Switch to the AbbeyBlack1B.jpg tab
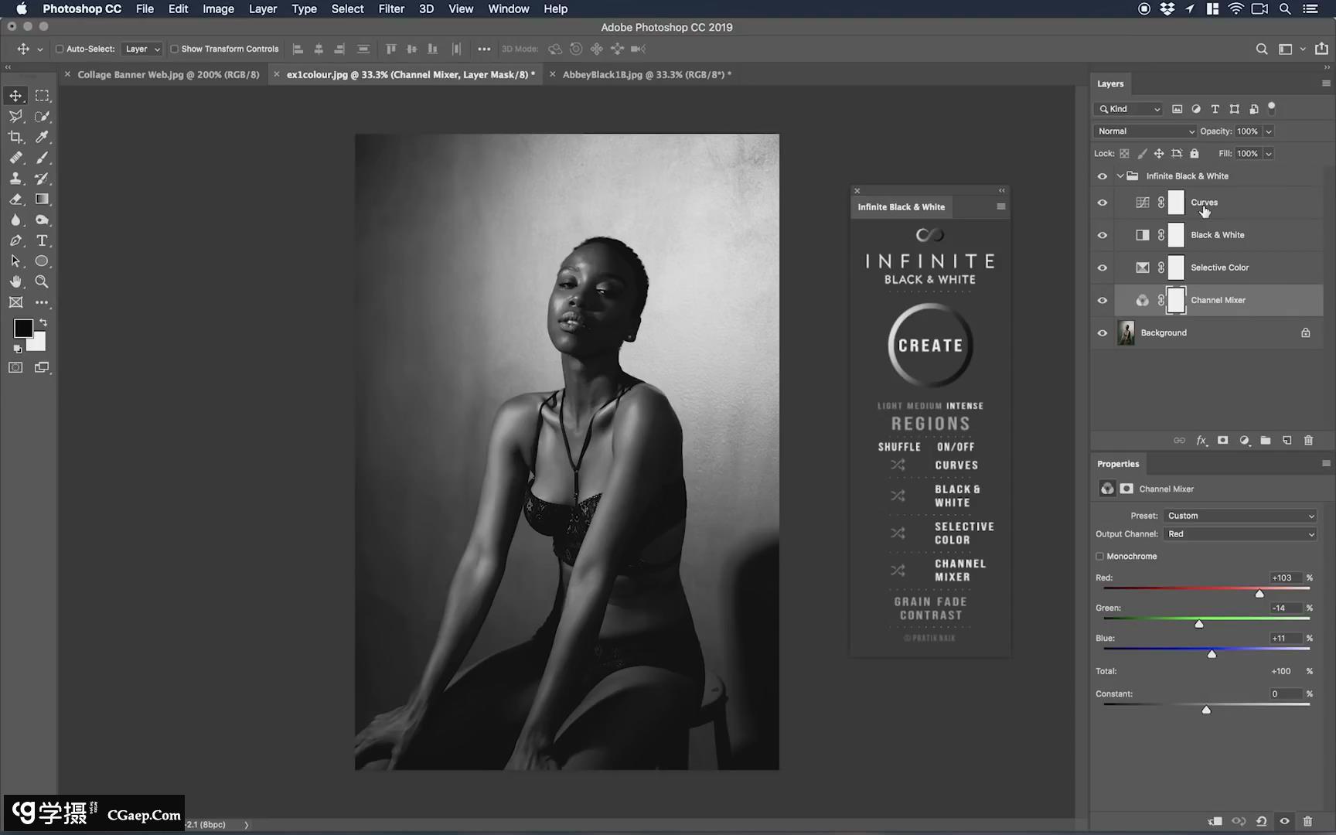This screenshot has width=1336, height=835. pyautogui.click(x=643, y=75)
